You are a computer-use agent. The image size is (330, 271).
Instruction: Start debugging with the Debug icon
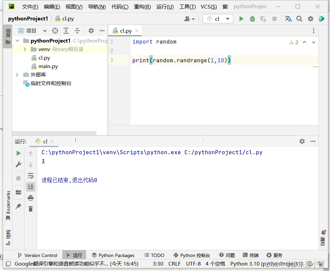click(x=252, y=19)
